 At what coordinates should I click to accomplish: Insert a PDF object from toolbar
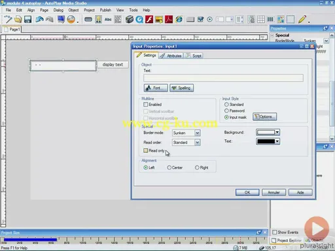pos(169,20)
